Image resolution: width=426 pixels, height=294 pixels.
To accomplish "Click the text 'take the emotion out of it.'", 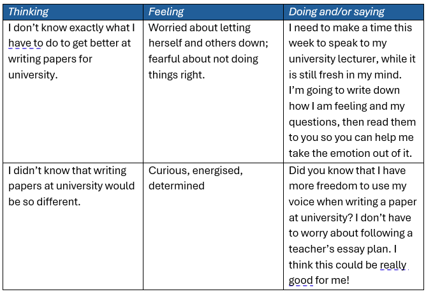I will [x=350, y=153].
